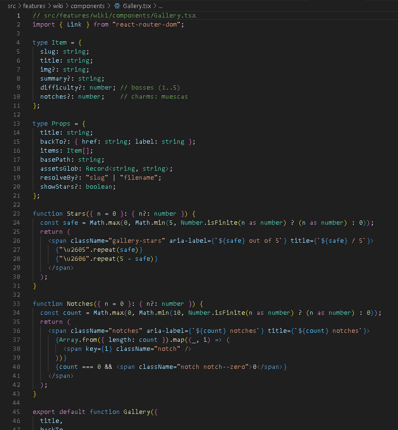The image size is (398, 430).
Task: Click line number 33 in the gutter
Action: click(x=17, y=303)
